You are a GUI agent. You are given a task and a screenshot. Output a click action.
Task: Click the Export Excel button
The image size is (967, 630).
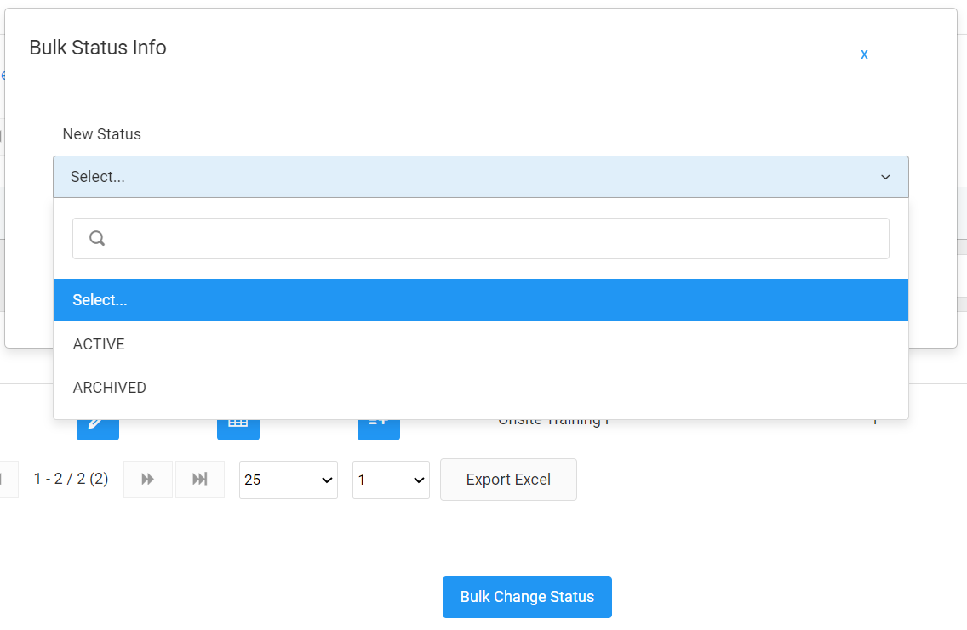point(508,480)
